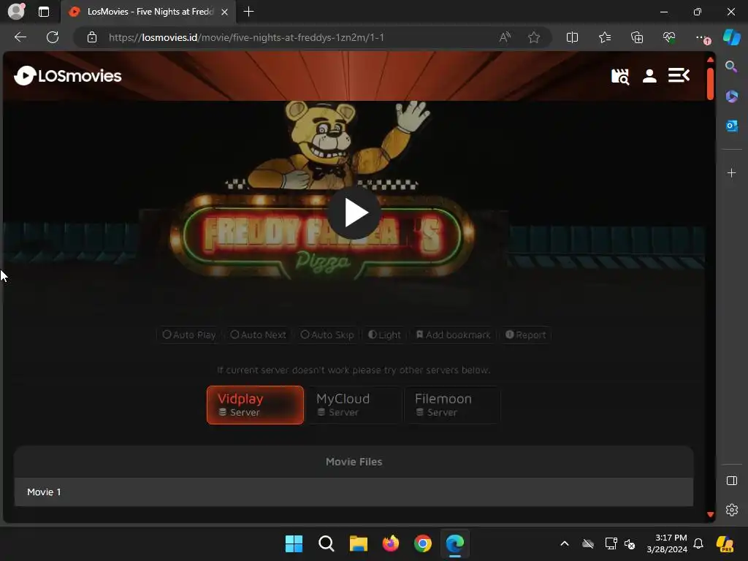Open the Copilot Preview taskbar icon
The image size is (748, 561).
[725, 543]
